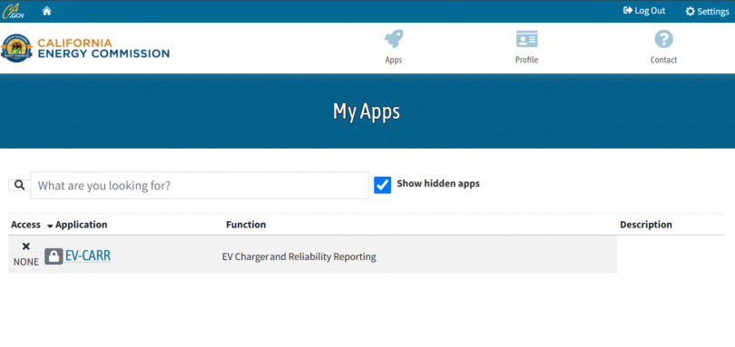Open the EV-CARR application link
This screenshot has height=347, width=735.
click(x=88, y=255)
